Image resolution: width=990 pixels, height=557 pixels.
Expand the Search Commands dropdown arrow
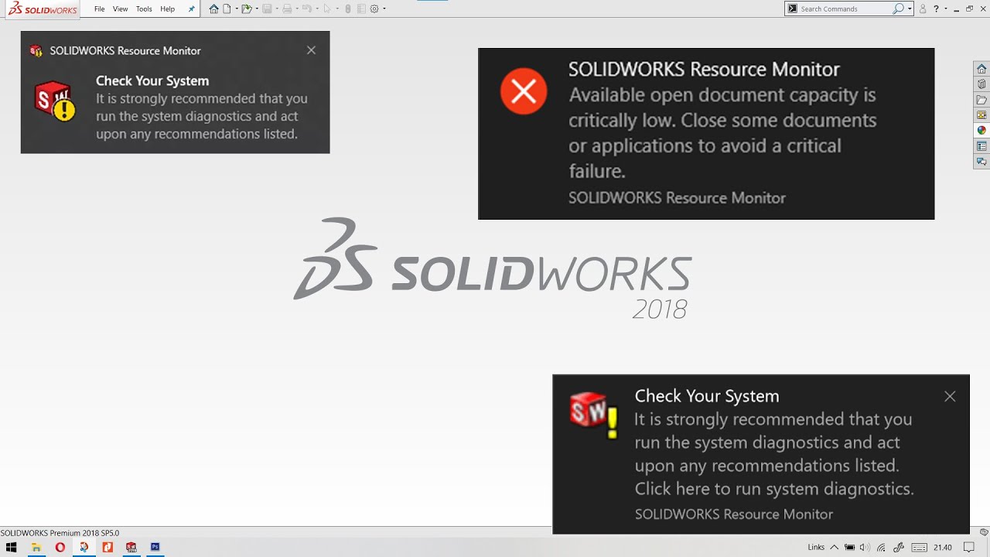pos(910,9)
